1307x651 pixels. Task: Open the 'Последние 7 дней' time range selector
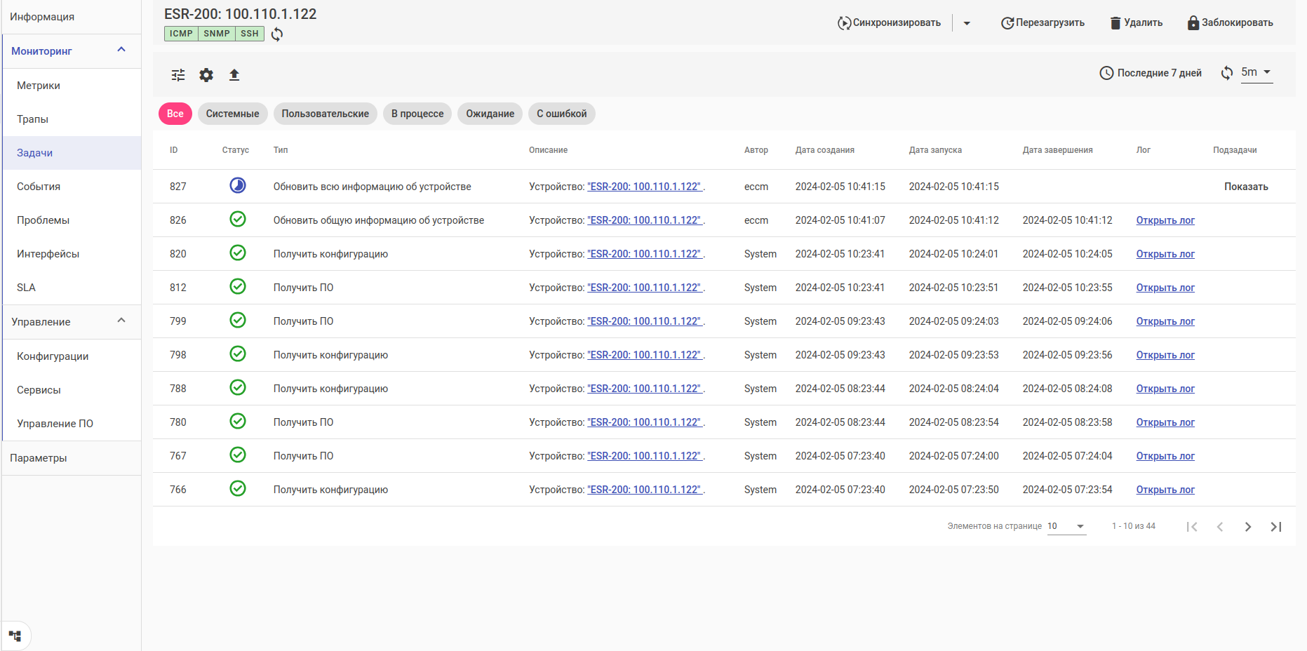[x=1151, y=73]
